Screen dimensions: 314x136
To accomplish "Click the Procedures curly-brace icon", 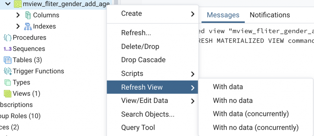I will 8,38.
